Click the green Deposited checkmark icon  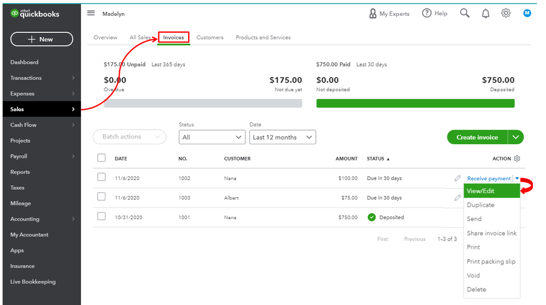point(372,217)
